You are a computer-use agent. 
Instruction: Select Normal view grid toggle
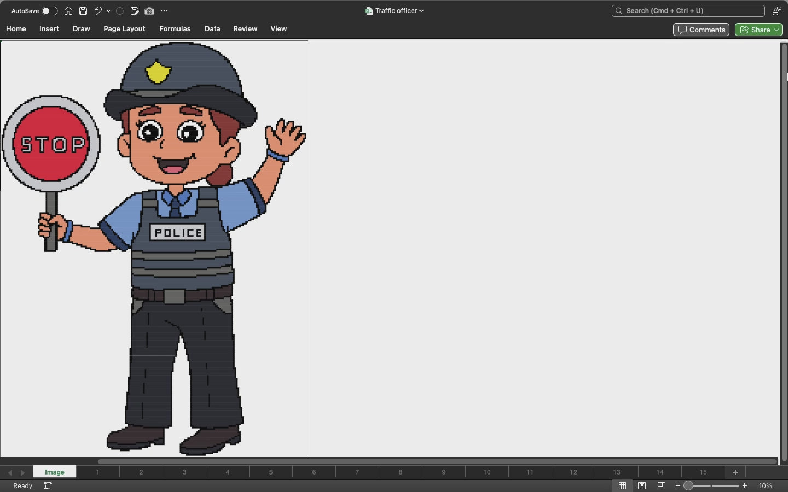(x=622, y=485)
